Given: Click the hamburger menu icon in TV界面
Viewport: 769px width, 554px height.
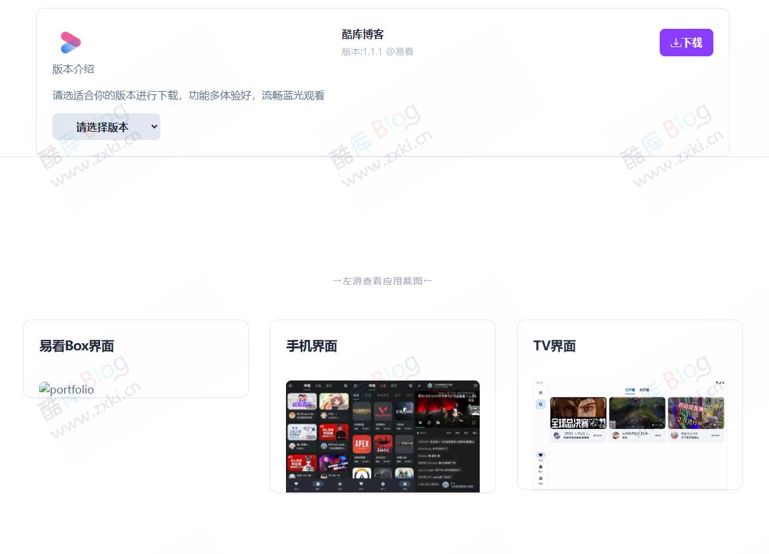Looking at the screenshot, I should tap(541, 393).
